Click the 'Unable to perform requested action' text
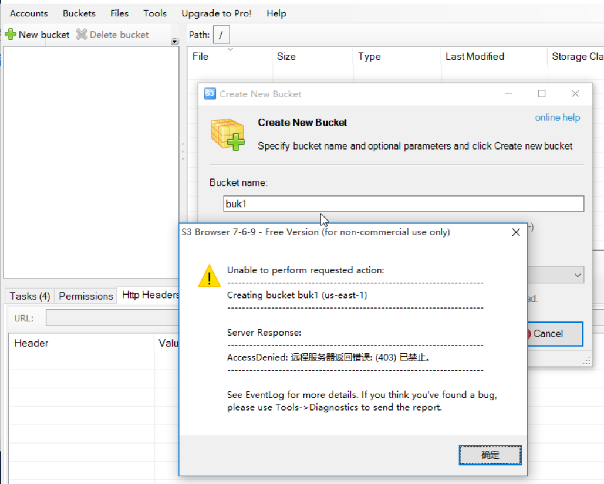Screen dimensions: 604x484 (x=305, y=270)
